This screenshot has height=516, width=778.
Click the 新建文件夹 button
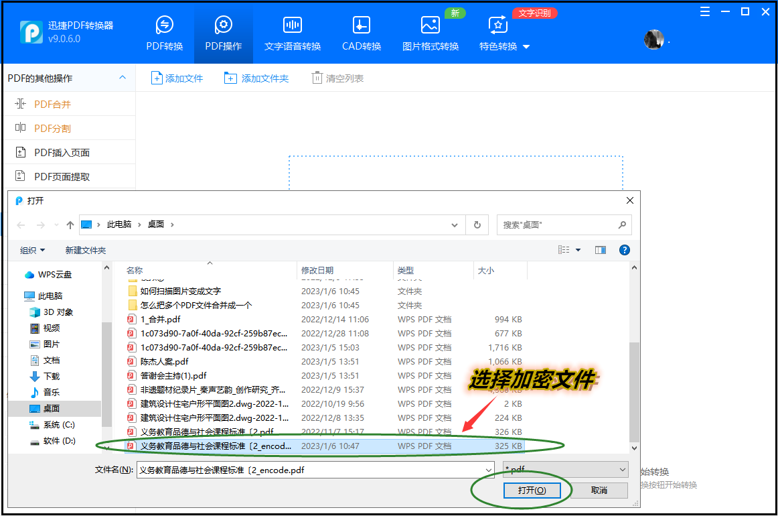click(x=85, y=251)
